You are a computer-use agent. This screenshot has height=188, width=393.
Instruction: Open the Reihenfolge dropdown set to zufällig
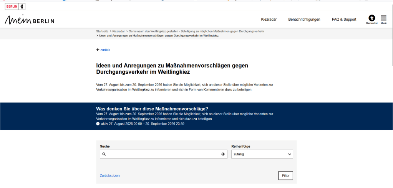[262, 154]
